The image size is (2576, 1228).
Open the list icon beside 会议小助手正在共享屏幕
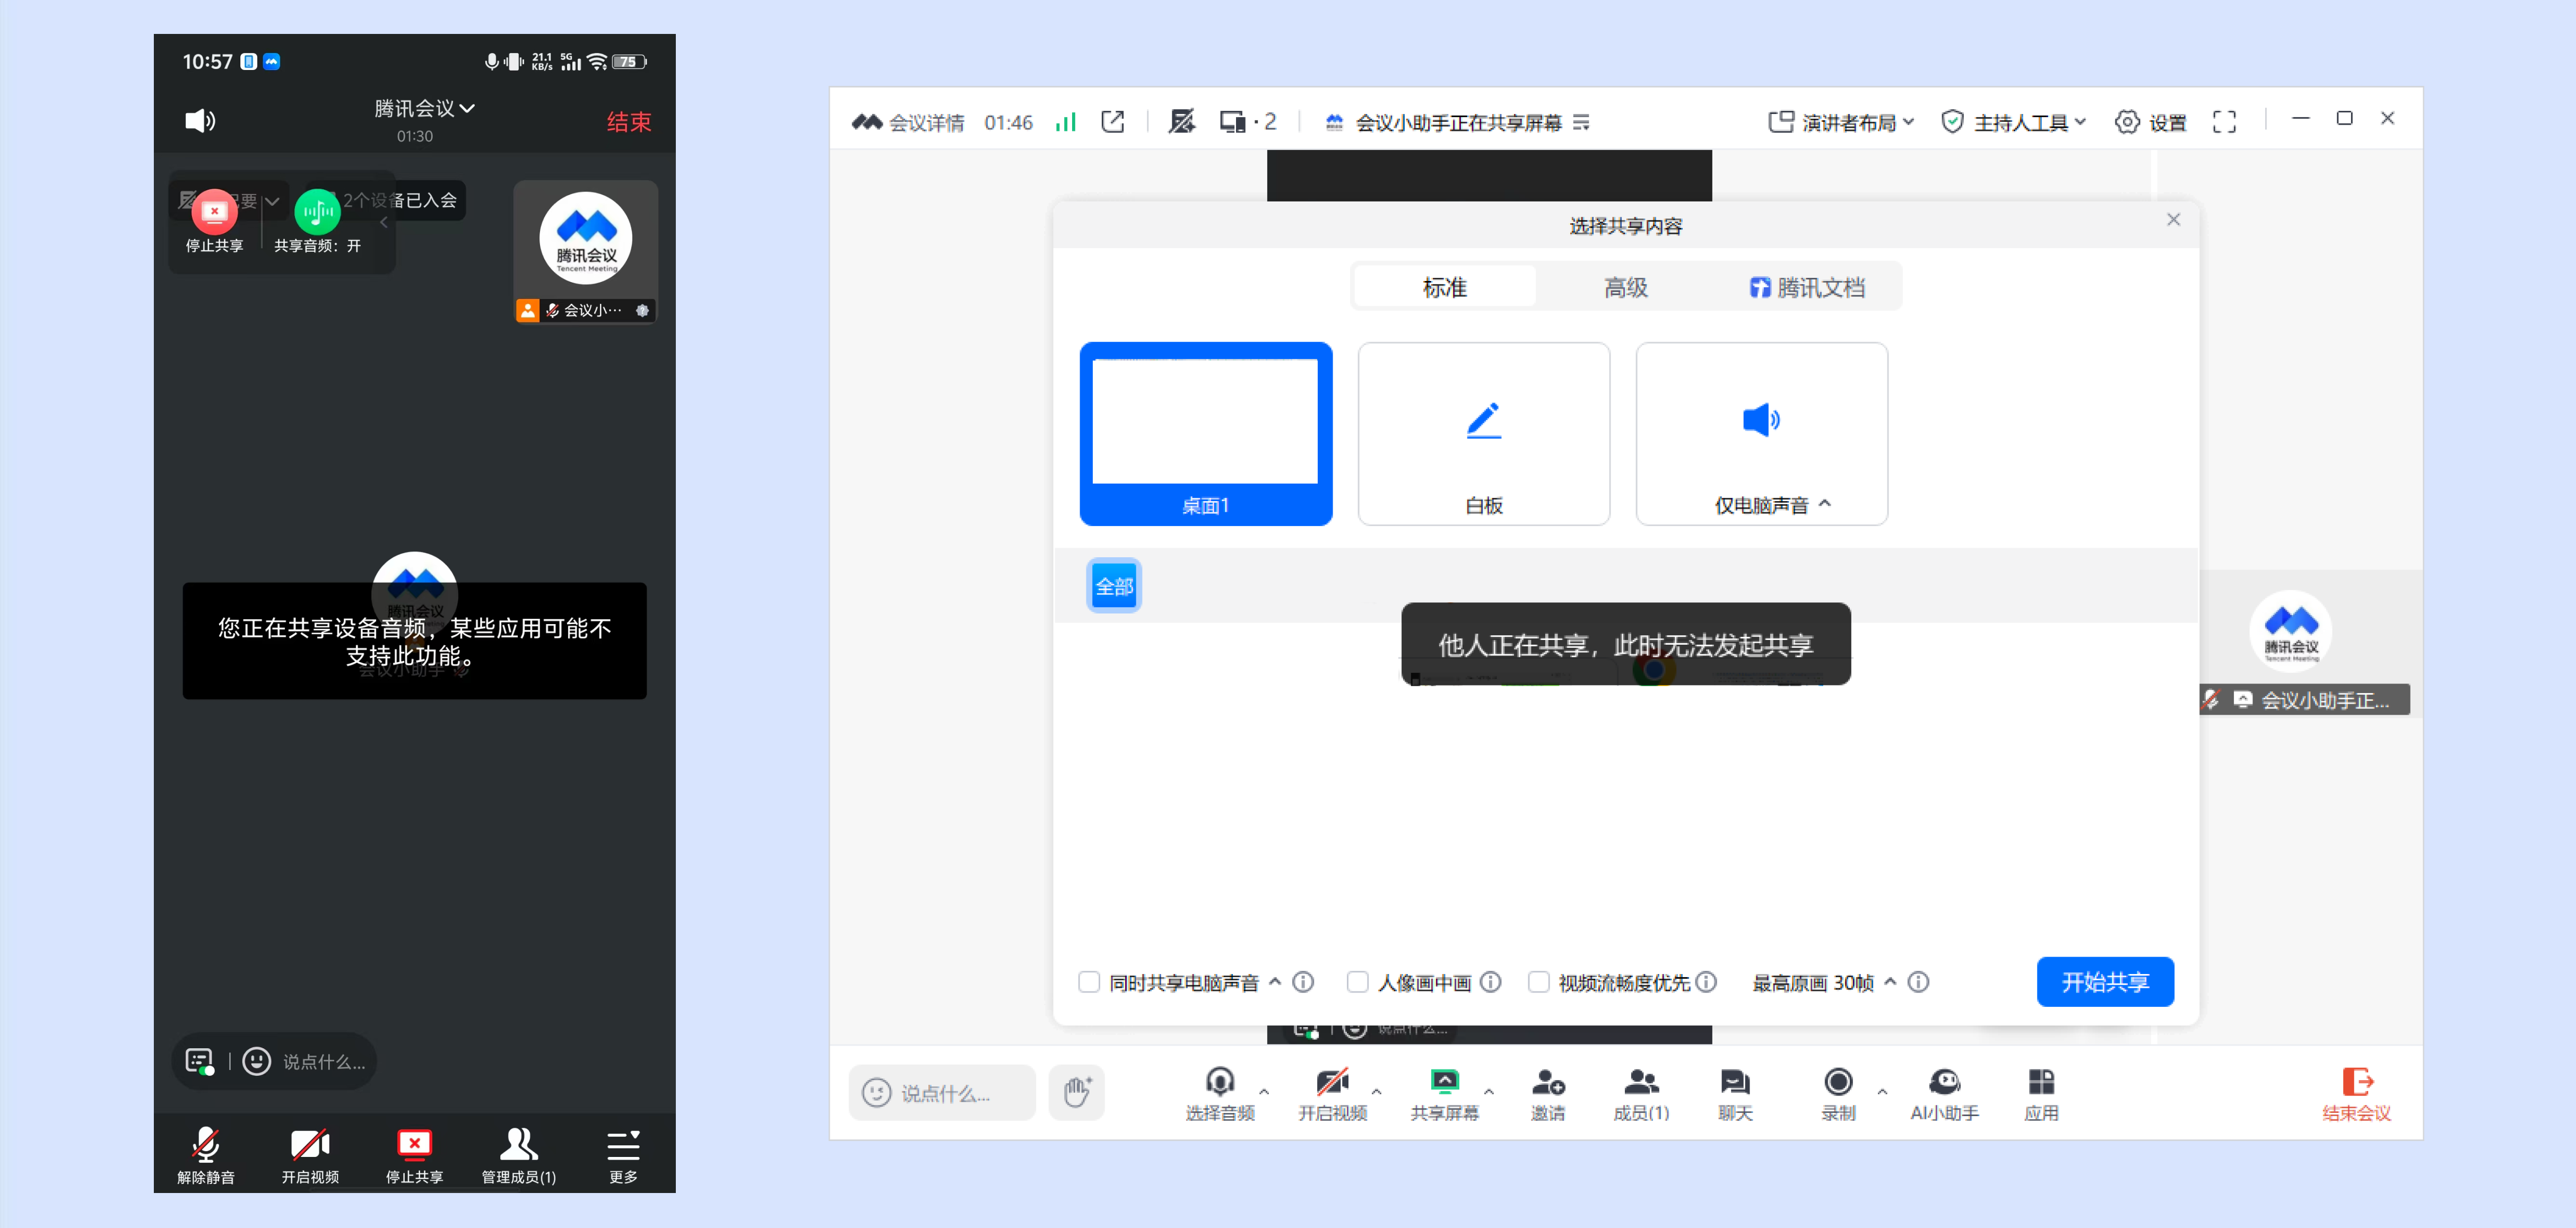pos(1581,122)
